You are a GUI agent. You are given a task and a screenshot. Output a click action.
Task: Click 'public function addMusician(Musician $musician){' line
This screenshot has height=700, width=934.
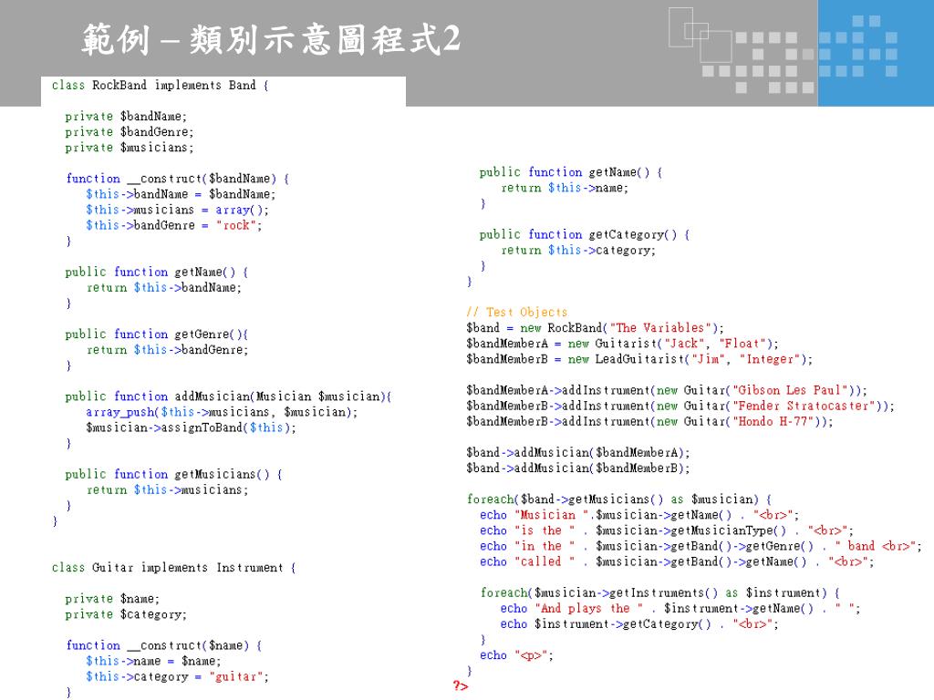point(228,396)
